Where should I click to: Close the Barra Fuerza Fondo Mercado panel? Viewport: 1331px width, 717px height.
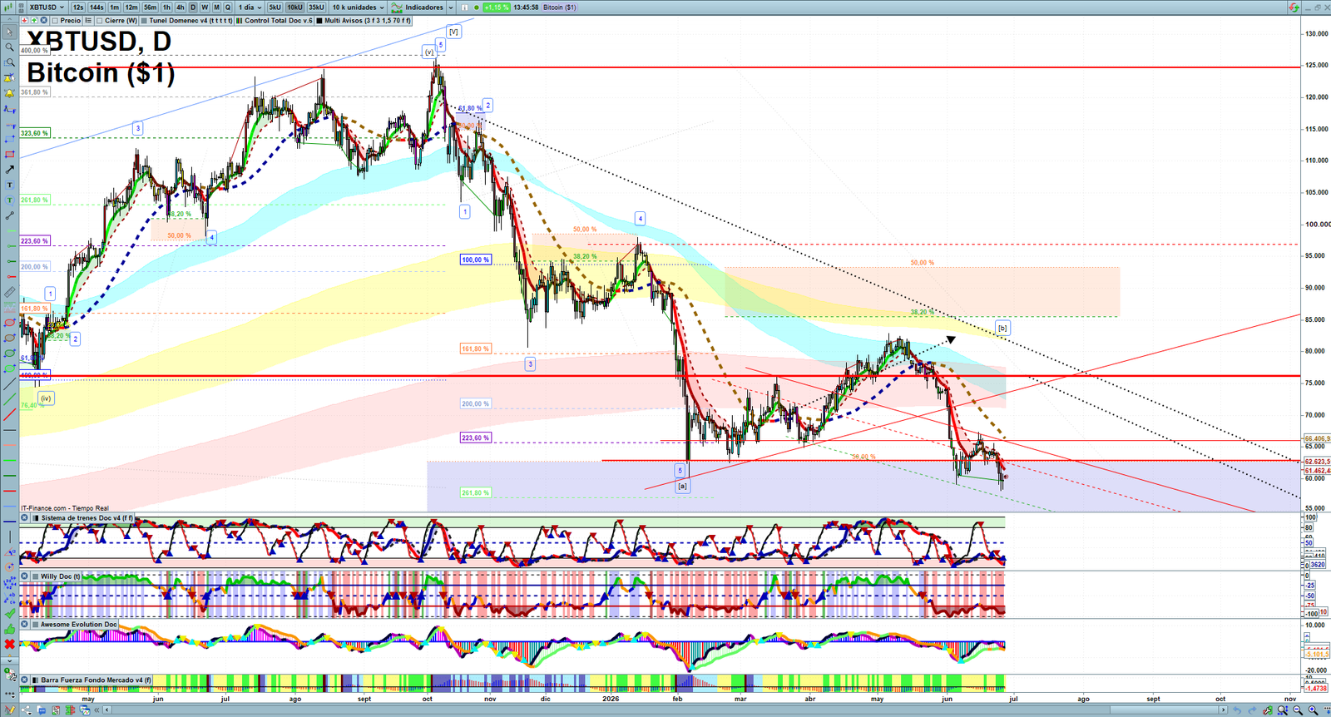point(25,680)
